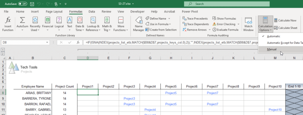Expand the Error Checking dropdown arrow
Viewport: 303px width, 115px height.
[238, 24]
